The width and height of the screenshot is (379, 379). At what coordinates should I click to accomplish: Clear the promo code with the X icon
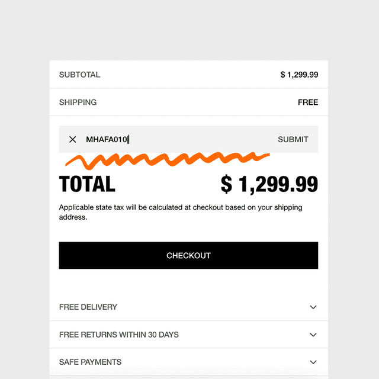[x=73, y=139]
